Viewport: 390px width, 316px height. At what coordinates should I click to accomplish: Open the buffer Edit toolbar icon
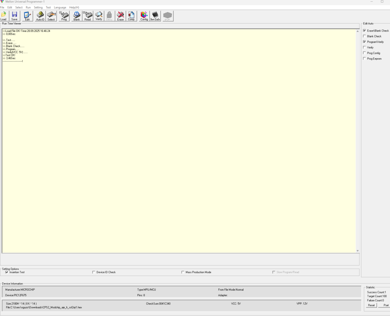click(27, 16)
